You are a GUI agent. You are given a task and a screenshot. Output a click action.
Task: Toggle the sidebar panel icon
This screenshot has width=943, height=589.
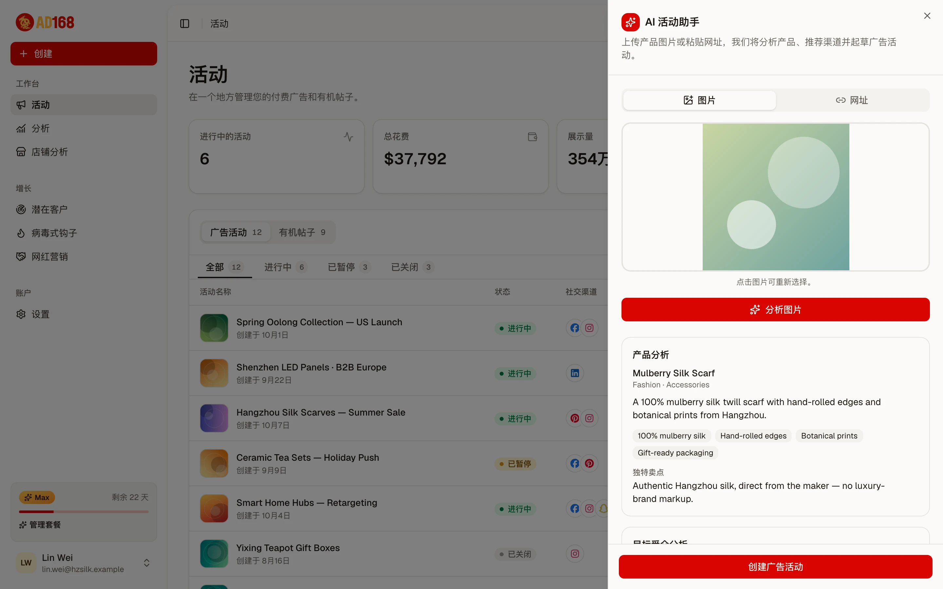pos(185,24)
